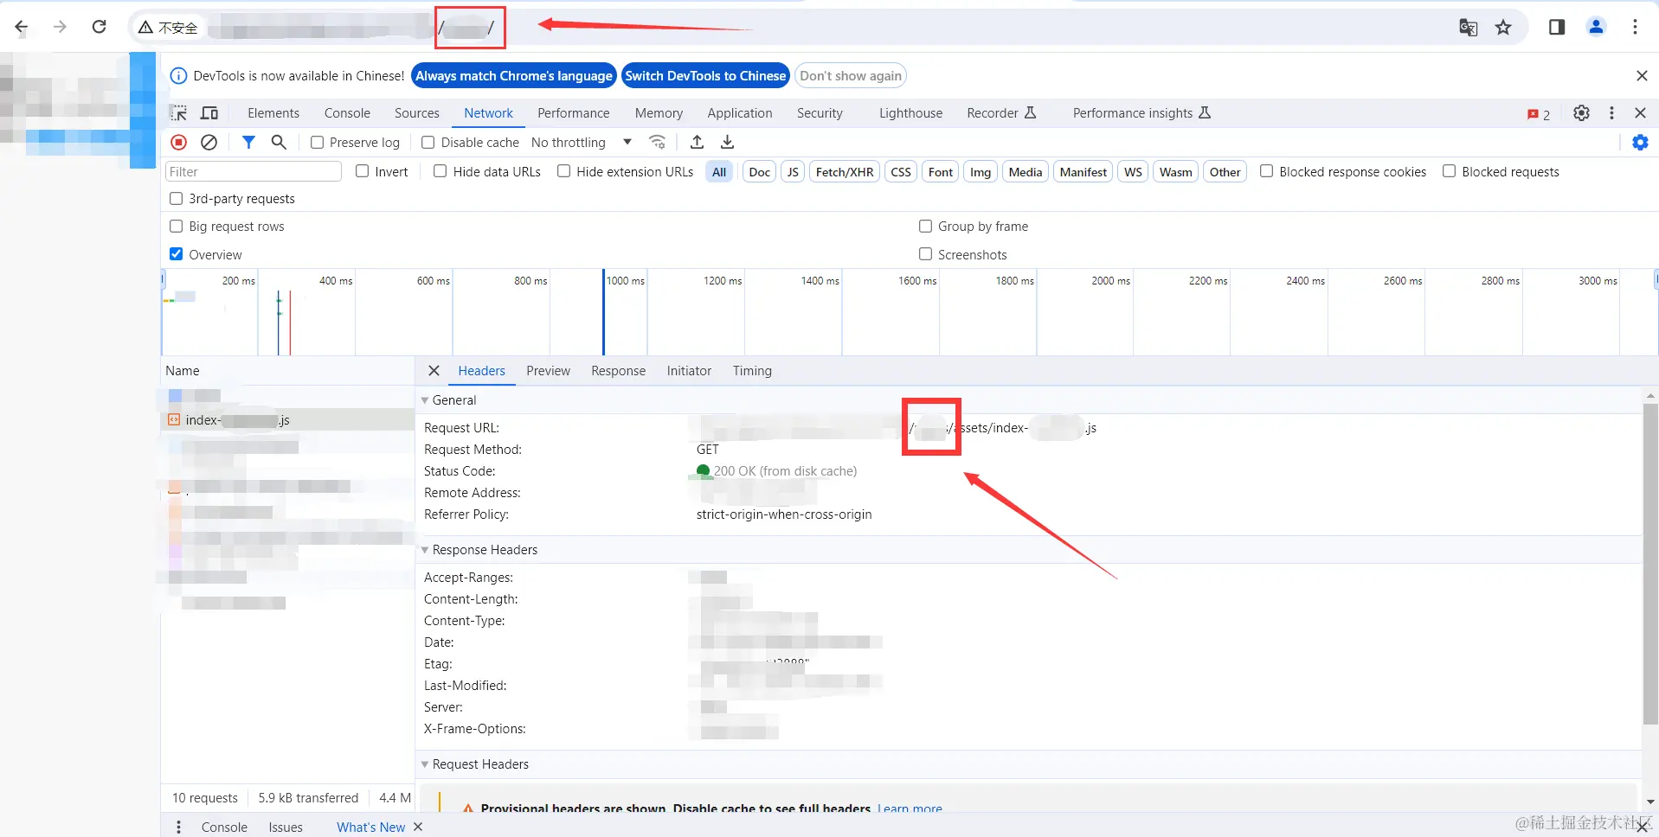
Task: Filter requests by CSS type
Action: 901,172
